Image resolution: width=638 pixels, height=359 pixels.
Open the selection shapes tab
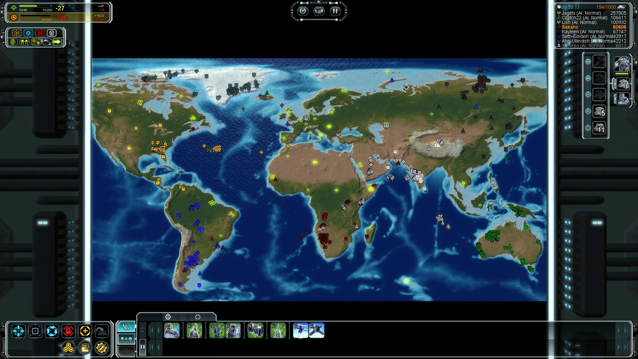(x=126, y=339)
